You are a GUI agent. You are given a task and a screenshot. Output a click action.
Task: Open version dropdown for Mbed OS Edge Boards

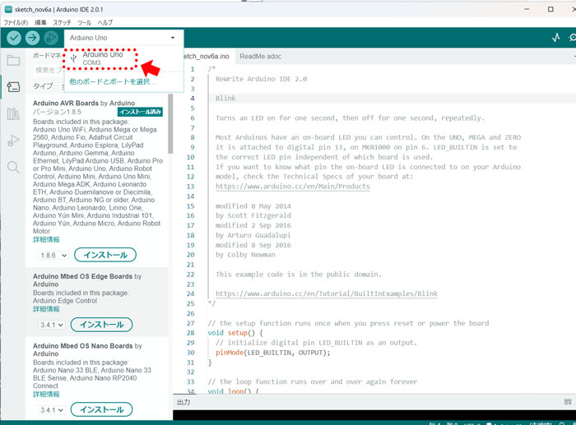point(52,325)
